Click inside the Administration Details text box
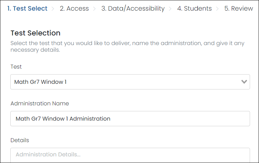Image resolution: width=259 pixels, height=163 pixels. 130,155
